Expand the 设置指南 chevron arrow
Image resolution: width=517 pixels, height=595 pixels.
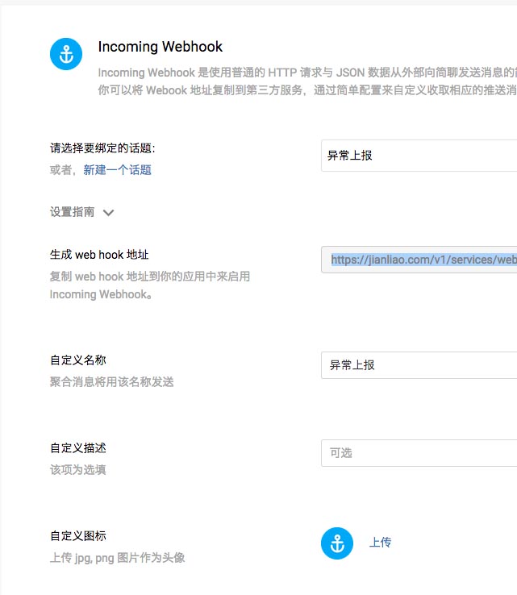click(109, 213)
